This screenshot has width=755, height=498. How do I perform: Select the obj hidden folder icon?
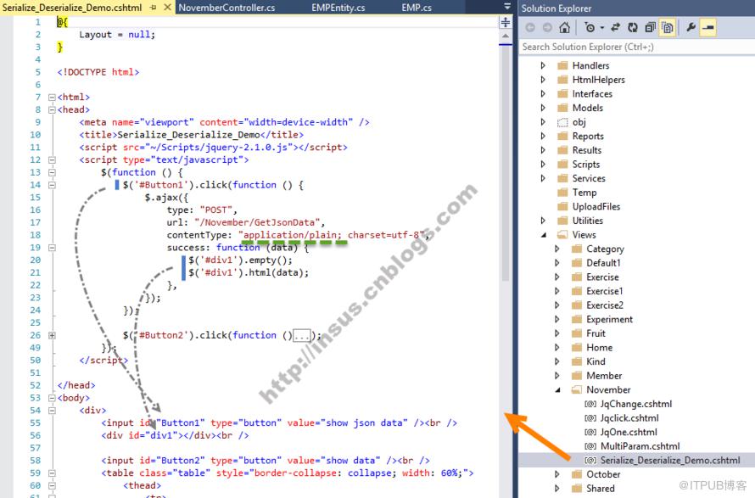pos(562,122)
